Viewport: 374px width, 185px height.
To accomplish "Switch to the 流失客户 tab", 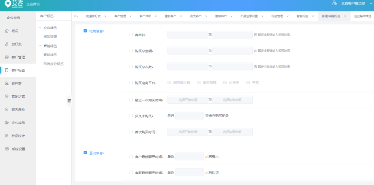I will click(x=196, y=17).
